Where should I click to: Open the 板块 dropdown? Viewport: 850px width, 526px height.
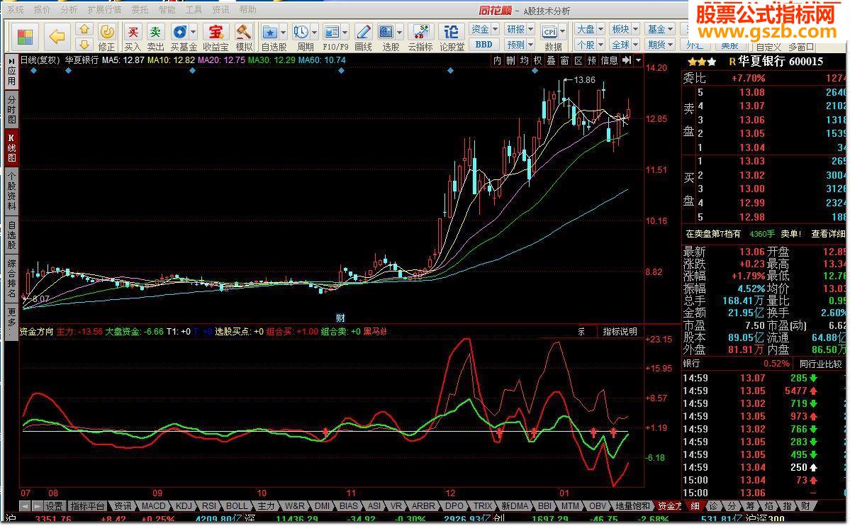(625, 29)
